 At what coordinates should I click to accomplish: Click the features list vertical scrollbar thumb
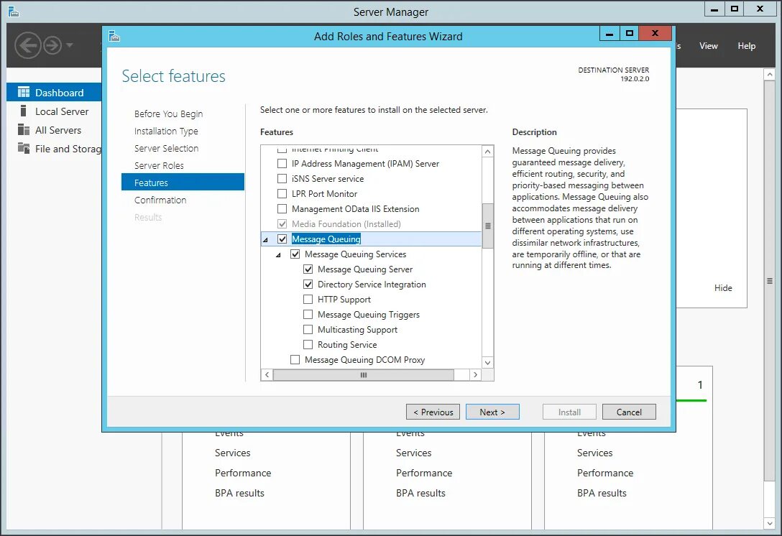(488, 226)
